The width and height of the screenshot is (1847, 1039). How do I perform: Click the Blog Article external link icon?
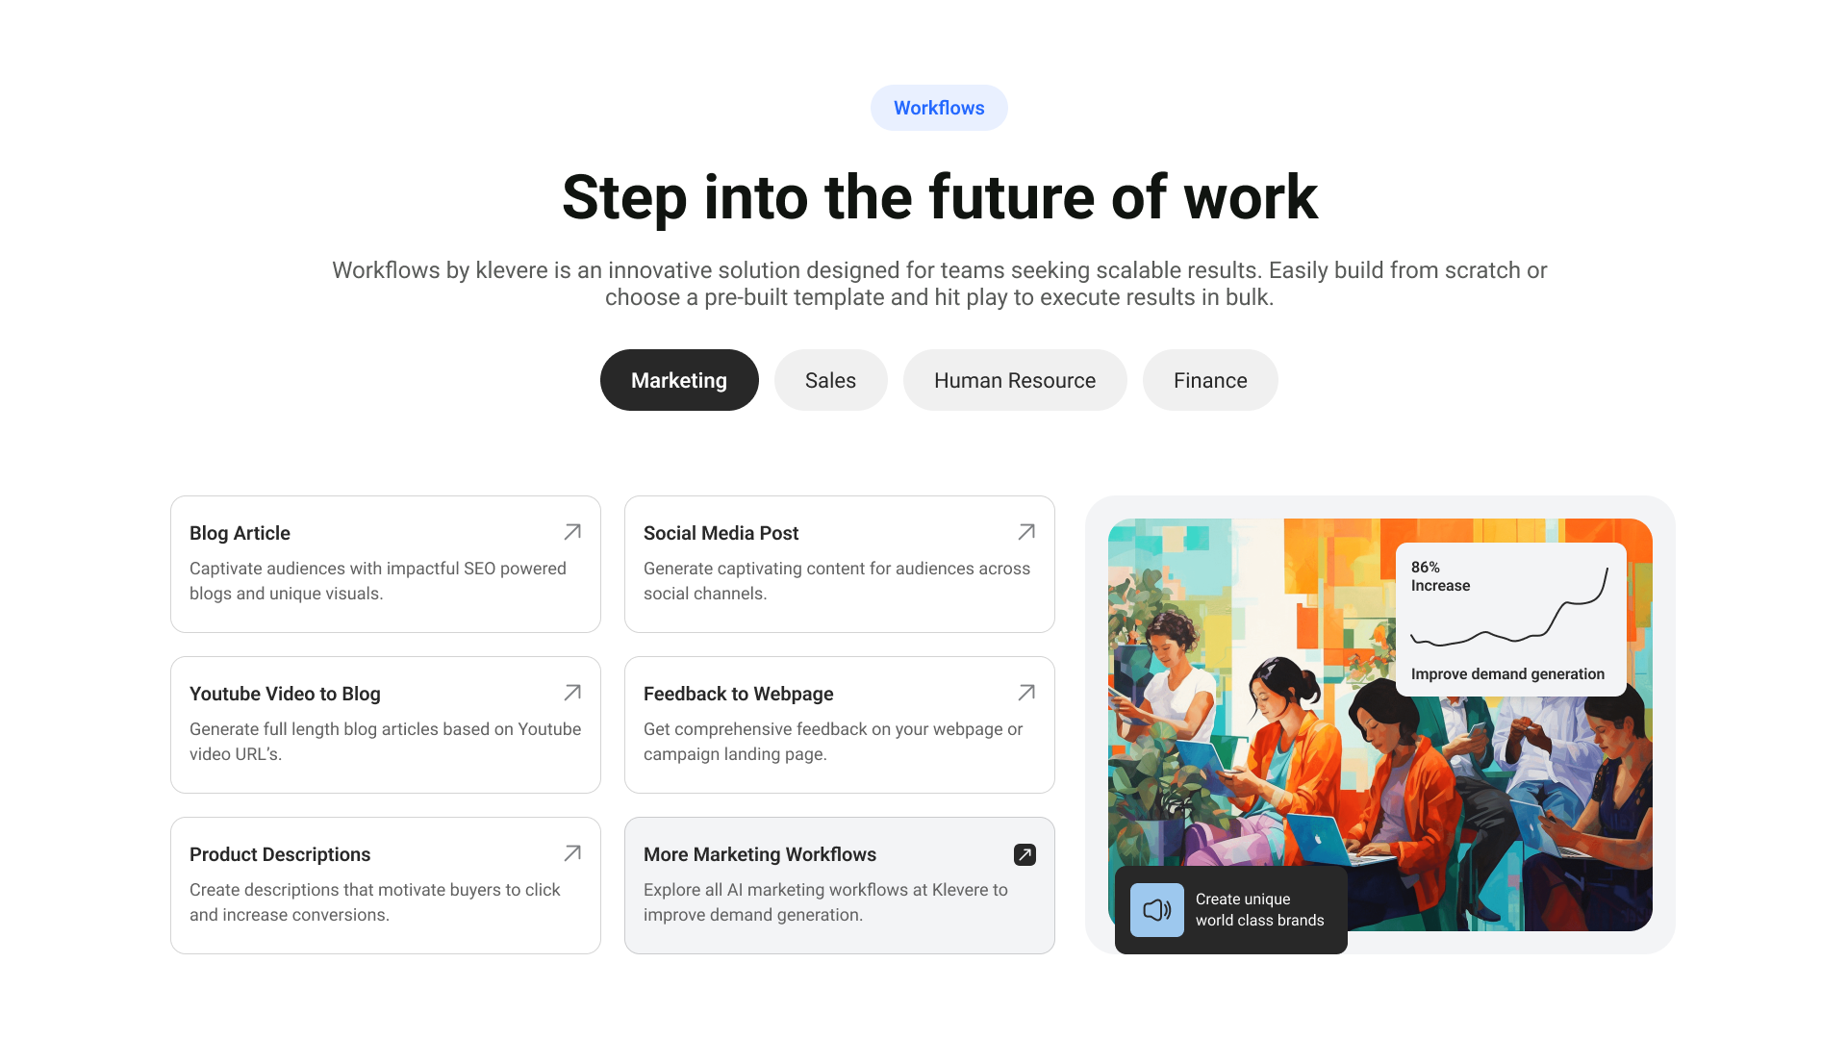tap(573, 532)
